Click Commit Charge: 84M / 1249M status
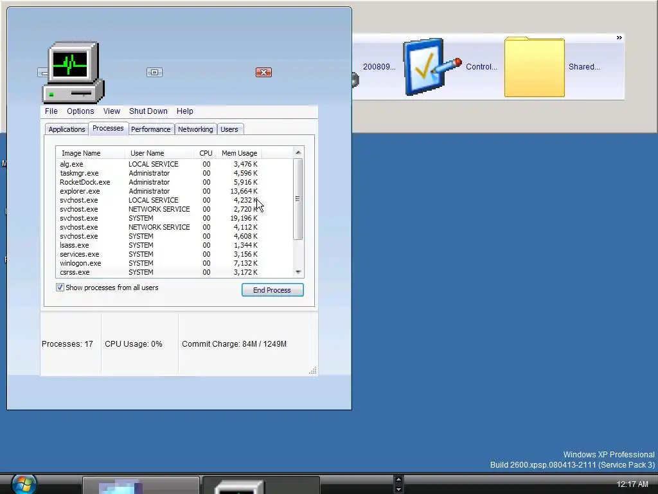This screenshot has width=658, height=494. pyautogui.click(x=234, y=343)
